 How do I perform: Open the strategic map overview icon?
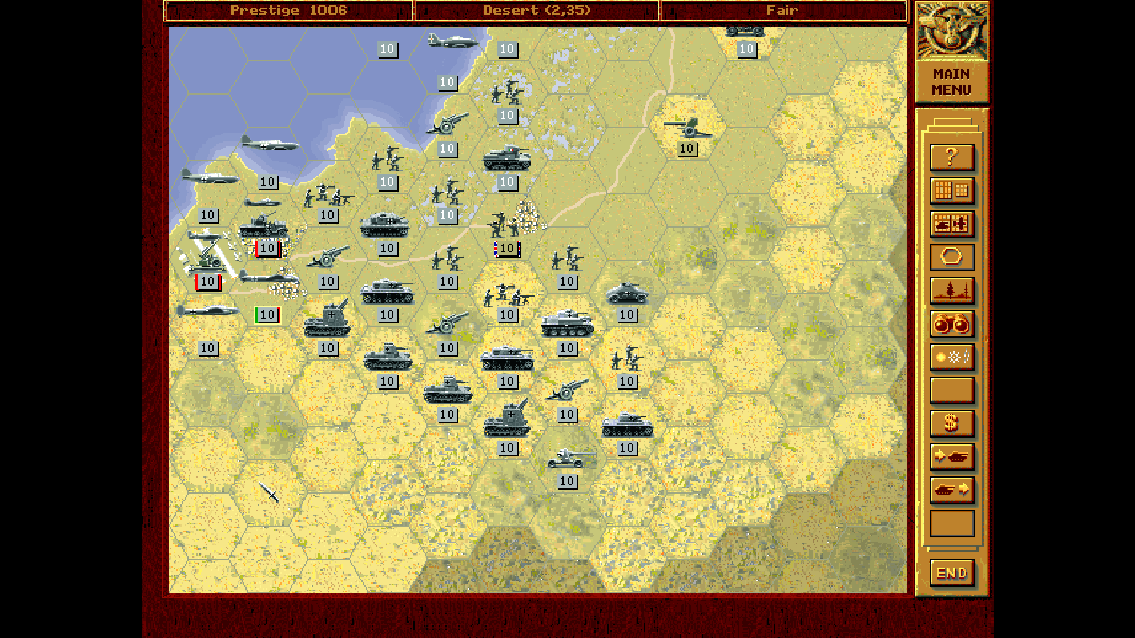coord(951,190)
